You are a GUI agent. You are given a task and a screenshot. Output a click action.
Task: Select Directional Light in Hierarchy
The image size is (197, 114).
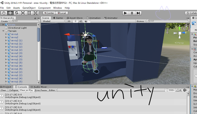[17, 28]
